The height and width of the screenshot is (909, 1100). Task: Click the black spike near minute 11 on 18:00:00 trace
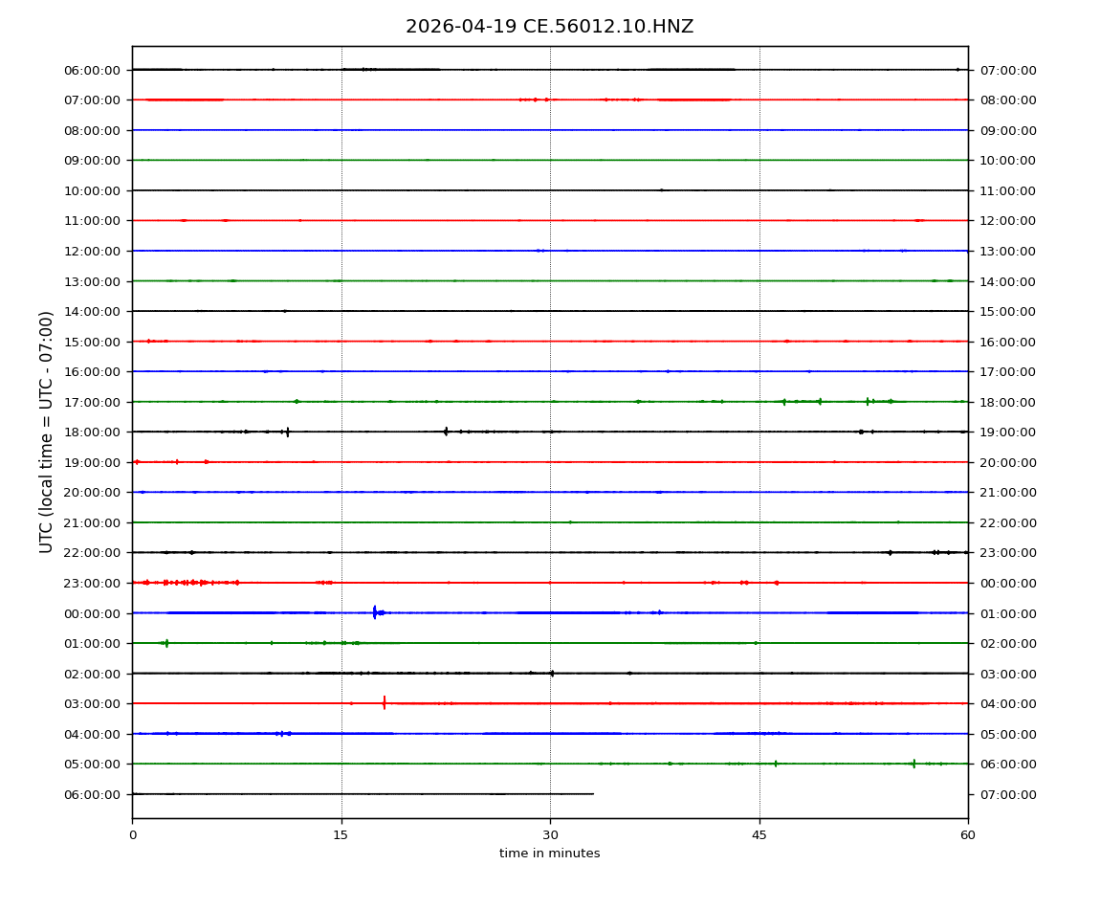(287, 432)
